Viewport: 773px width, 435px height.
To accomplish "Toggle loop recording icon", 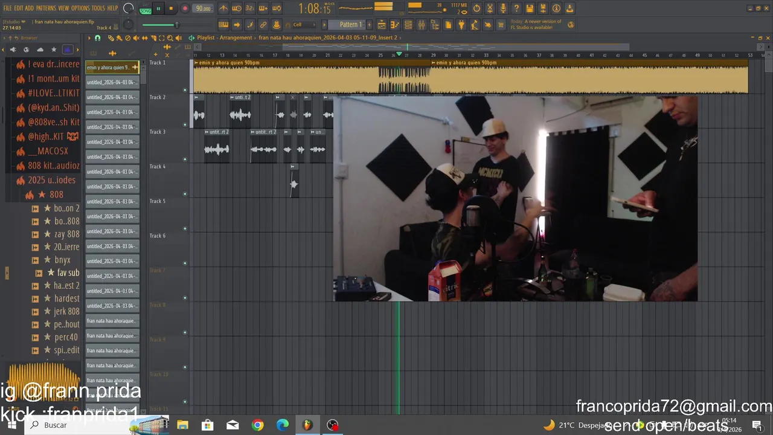I will tap(277, 8).
